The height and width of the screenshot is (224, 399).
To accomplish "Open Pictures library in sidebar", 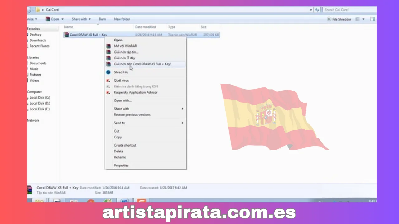I will click(35, 75).
